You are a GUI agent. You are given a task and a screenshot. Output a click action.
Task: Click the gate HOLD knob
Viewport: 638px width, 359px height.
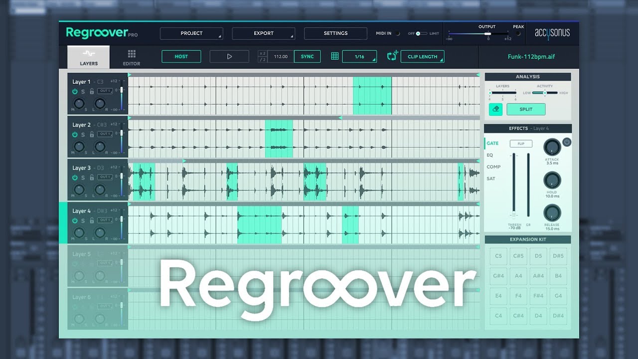pos(552,180)
